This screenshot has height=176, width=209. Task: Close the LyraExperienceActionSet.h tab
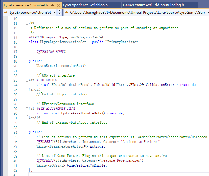(x=58, y=6)
